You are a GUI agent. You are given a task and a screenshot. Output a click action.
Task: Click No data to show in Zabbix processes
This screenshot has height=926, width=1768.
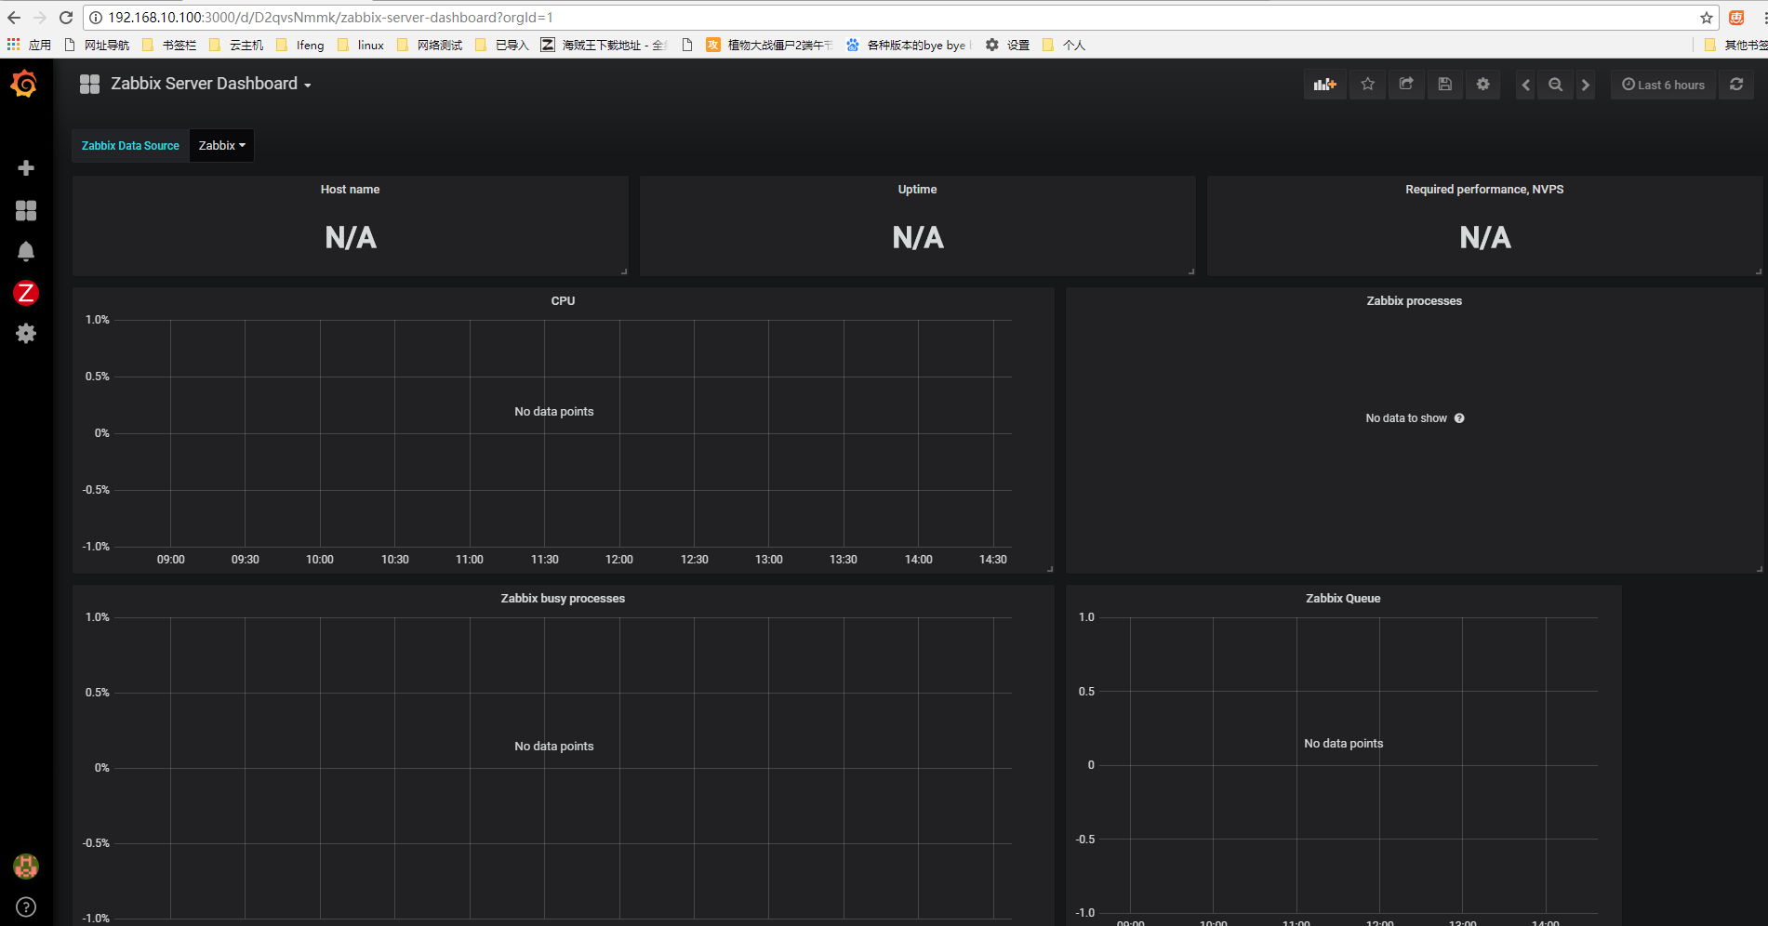[1406, 418]
